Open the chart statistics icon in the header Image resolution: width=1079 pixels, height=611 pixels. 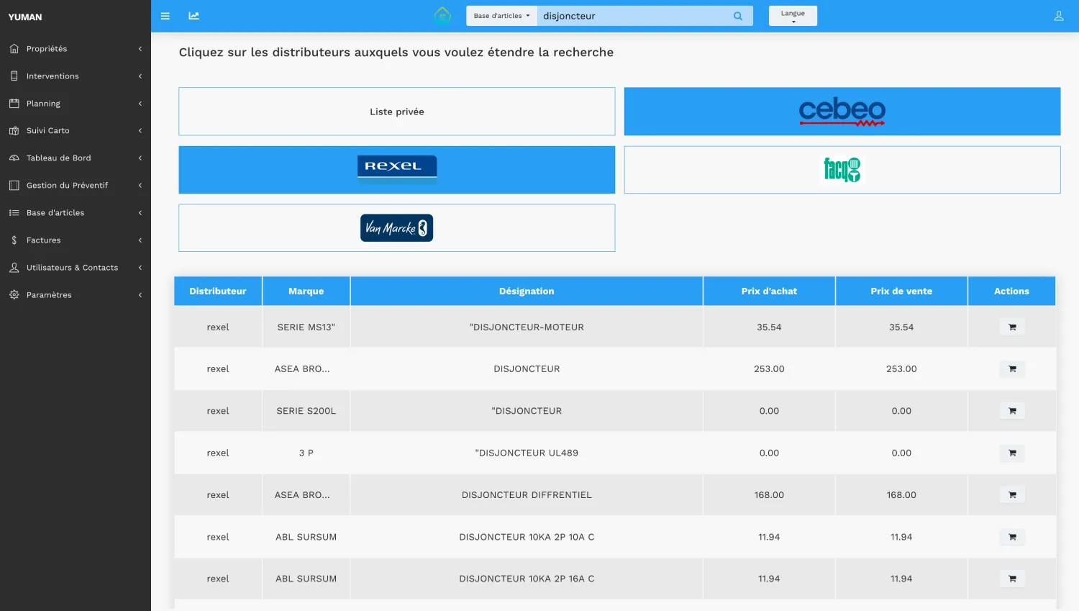pyautogui.click(x=194, y=16)
